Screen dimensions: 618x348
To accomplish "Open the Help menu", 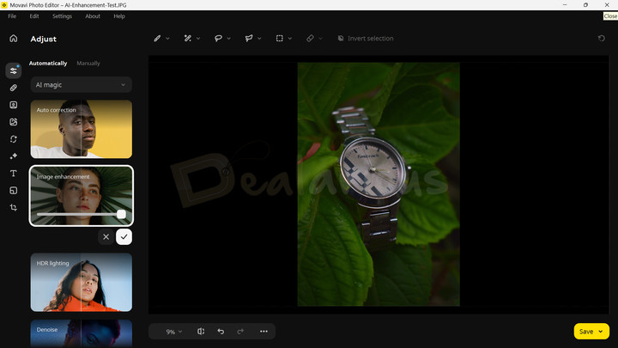I will click(119, 16).
